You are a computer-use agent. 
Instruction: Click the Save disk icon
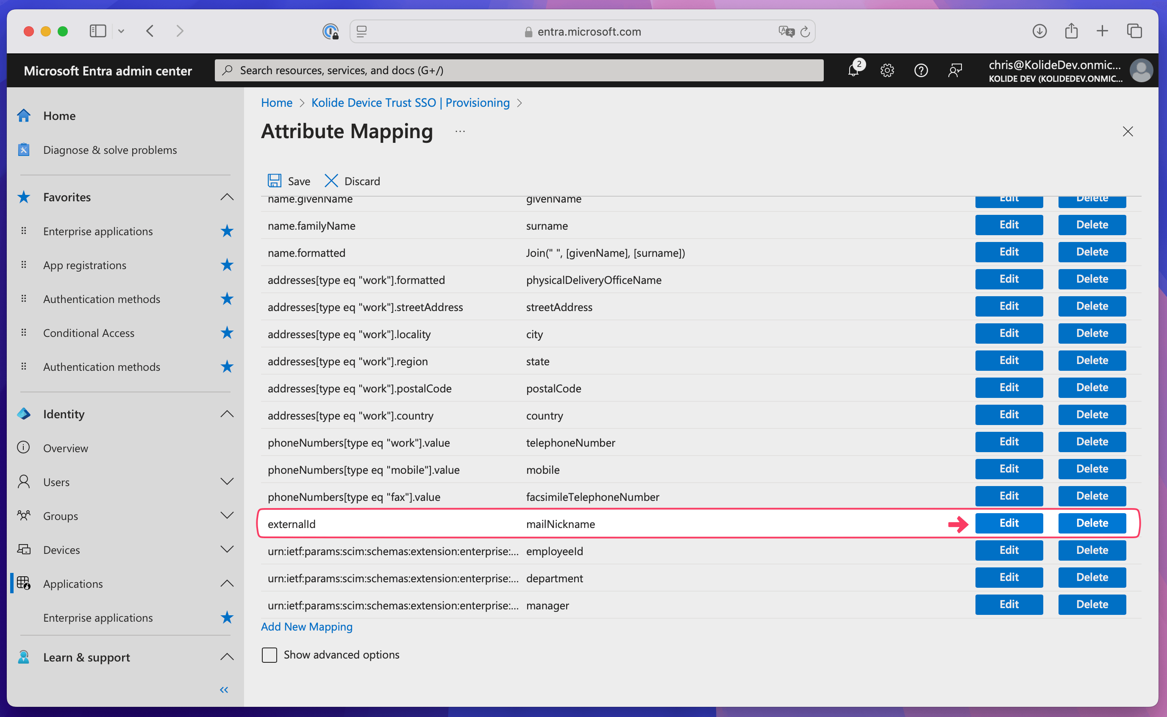(275, 181)
